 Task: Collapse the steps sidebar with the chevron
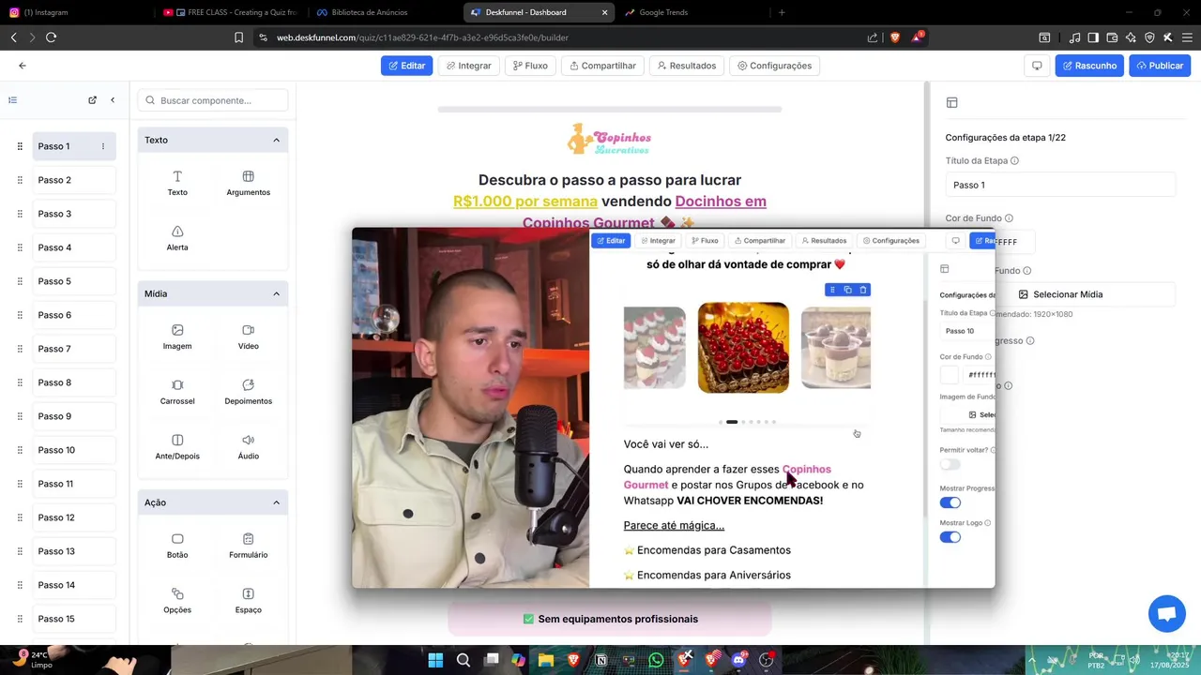(113, 100)
